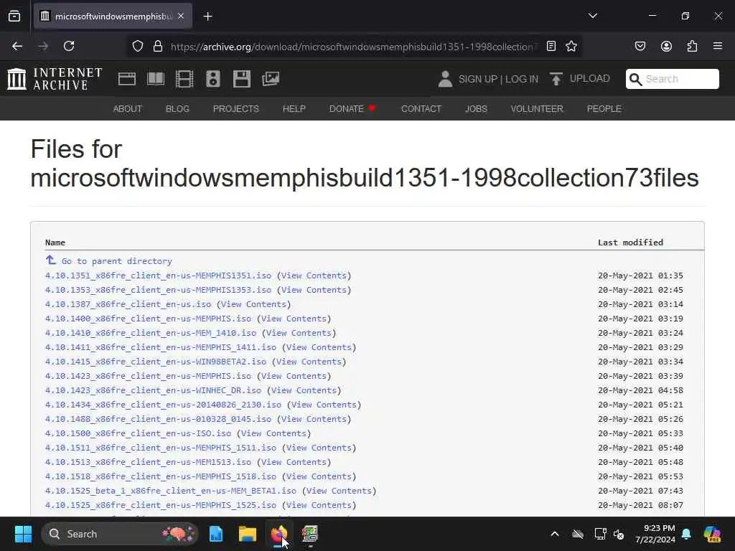
Task: Click the browser address bar URL
Action: pyautogui.click(x=352, y=47)
